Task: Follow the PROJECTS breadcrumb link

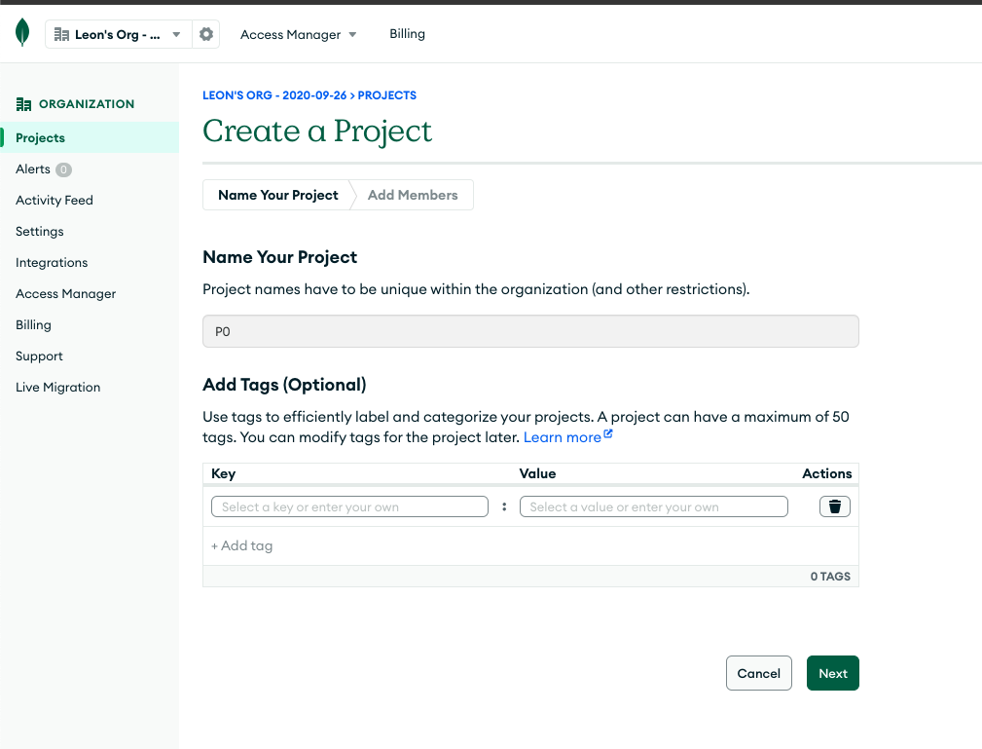Action: tap(387, 95)
